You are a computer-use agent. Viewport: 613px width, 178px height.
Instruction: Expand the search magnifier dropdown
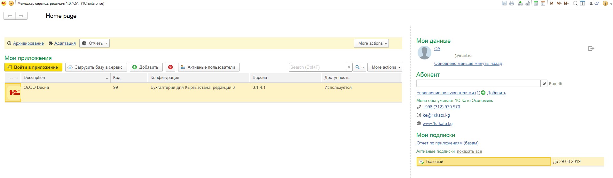pyautogui.click(x=359, y=67)
